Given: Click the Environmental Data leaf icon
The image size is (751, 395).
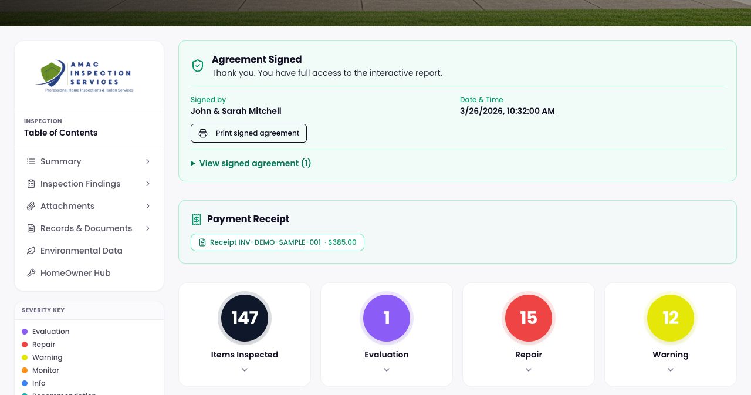Looking at the screenshot, I should 31,251.
